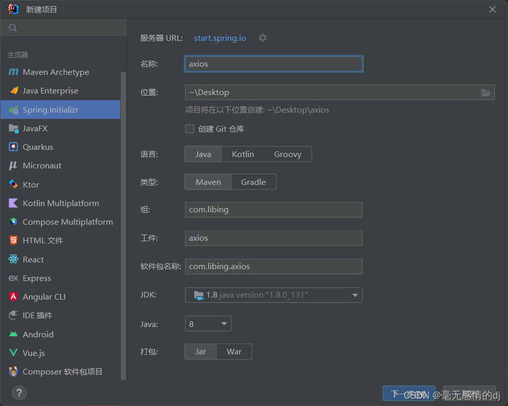This screenshot has height=406, width=508.
Task: Select Java Enterprise generator
Action: pyautogui.click(x=60, y=91)
